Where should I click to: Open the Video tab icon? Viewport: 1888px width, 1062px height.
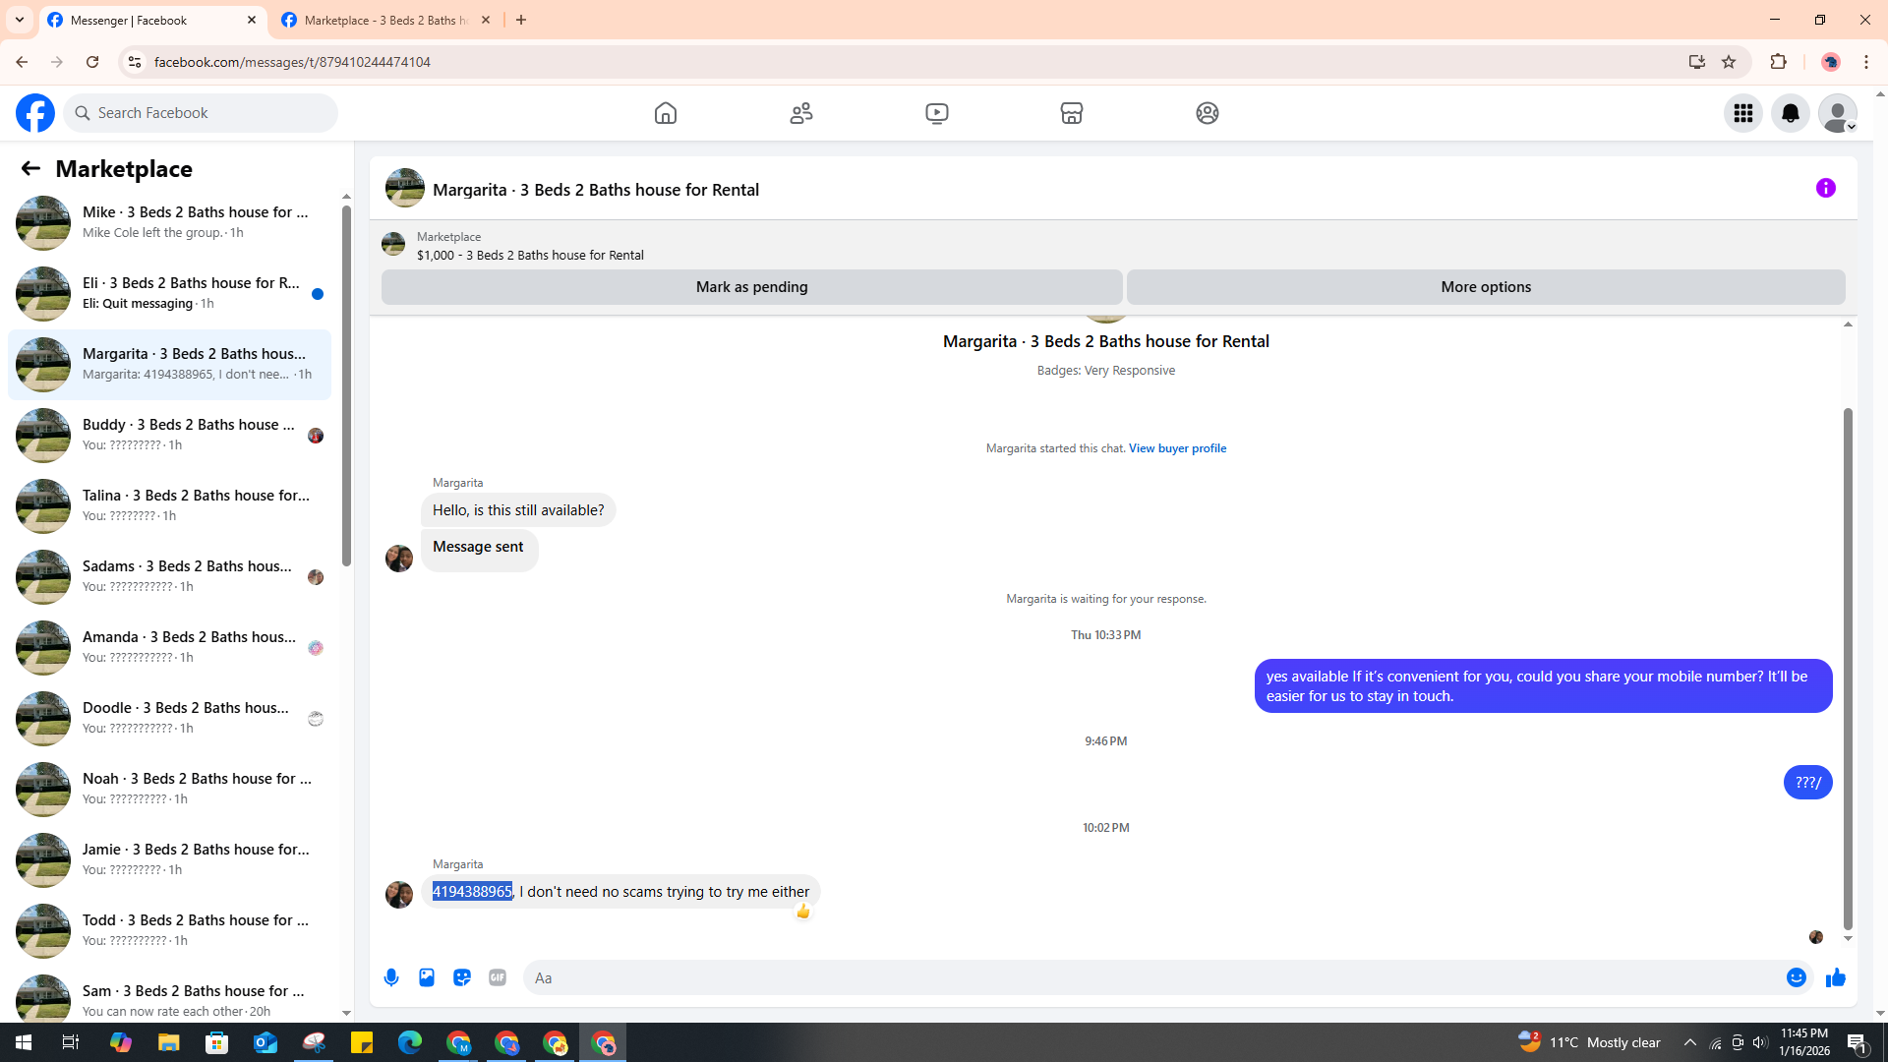[936, 113]
